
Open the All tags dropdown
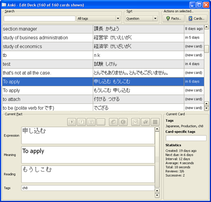coord(98,19)
